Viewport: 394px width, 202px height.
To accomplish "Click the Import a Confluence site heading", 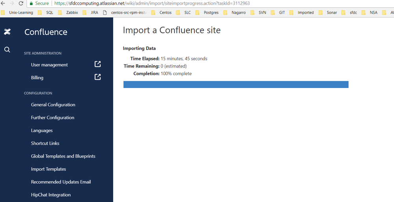I will 172,30.
